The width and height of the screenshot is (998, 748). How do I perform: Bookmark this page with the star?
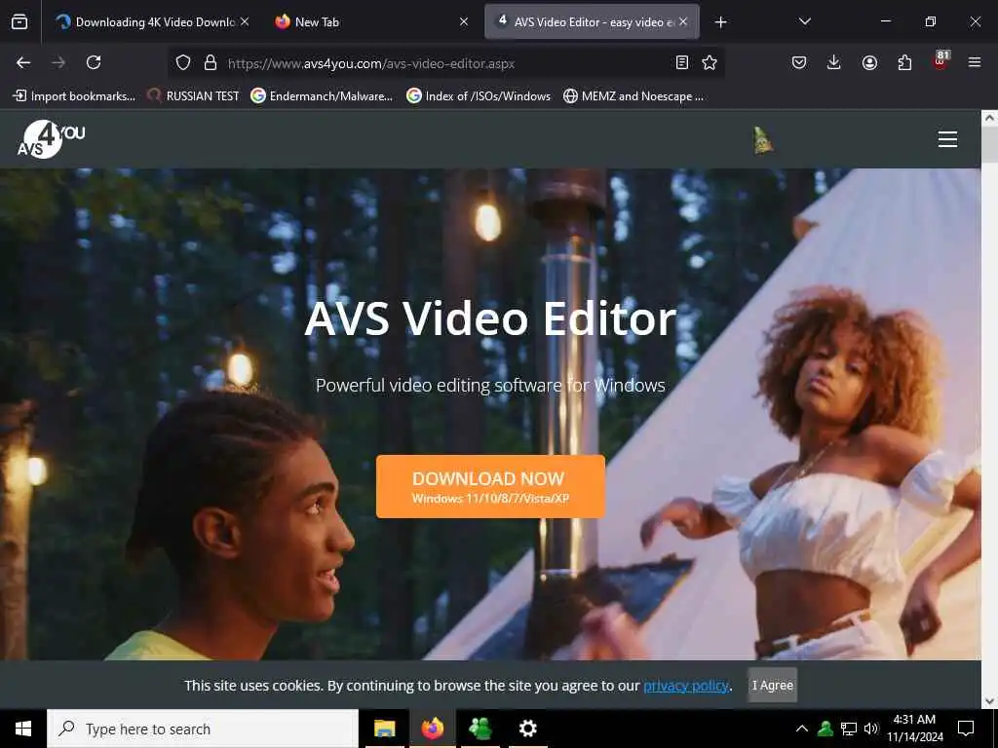(710, 62)
